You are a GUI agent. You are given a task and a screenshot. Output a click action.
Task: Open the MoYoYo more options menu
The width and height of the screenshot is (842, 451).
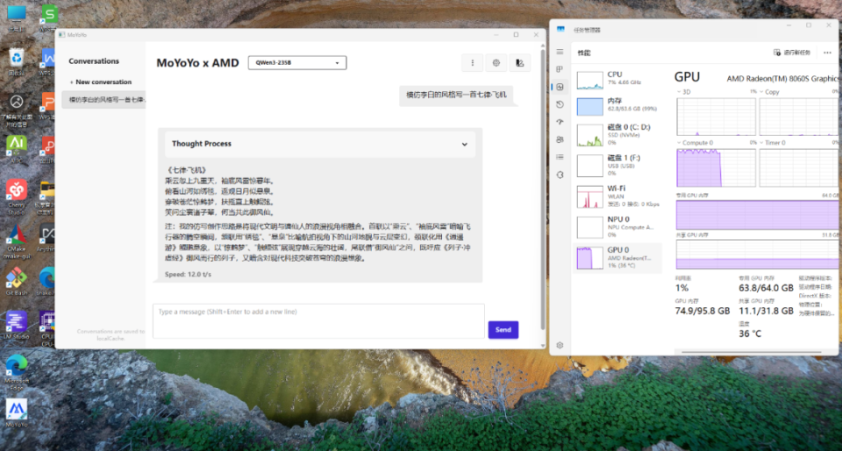pyautogui.click(x=473, y=63)
